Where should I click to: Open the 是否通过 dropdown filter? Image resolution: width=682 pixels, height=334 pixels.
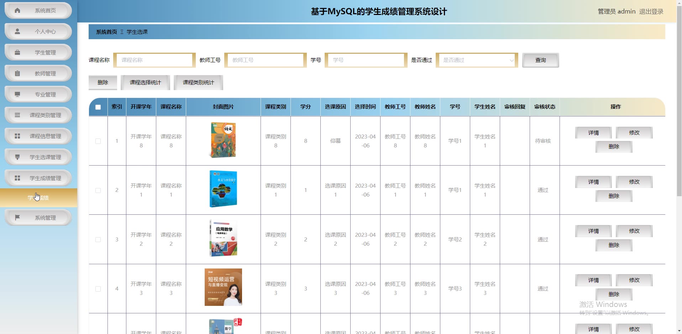pyautogui.click(x=477, y=60)
